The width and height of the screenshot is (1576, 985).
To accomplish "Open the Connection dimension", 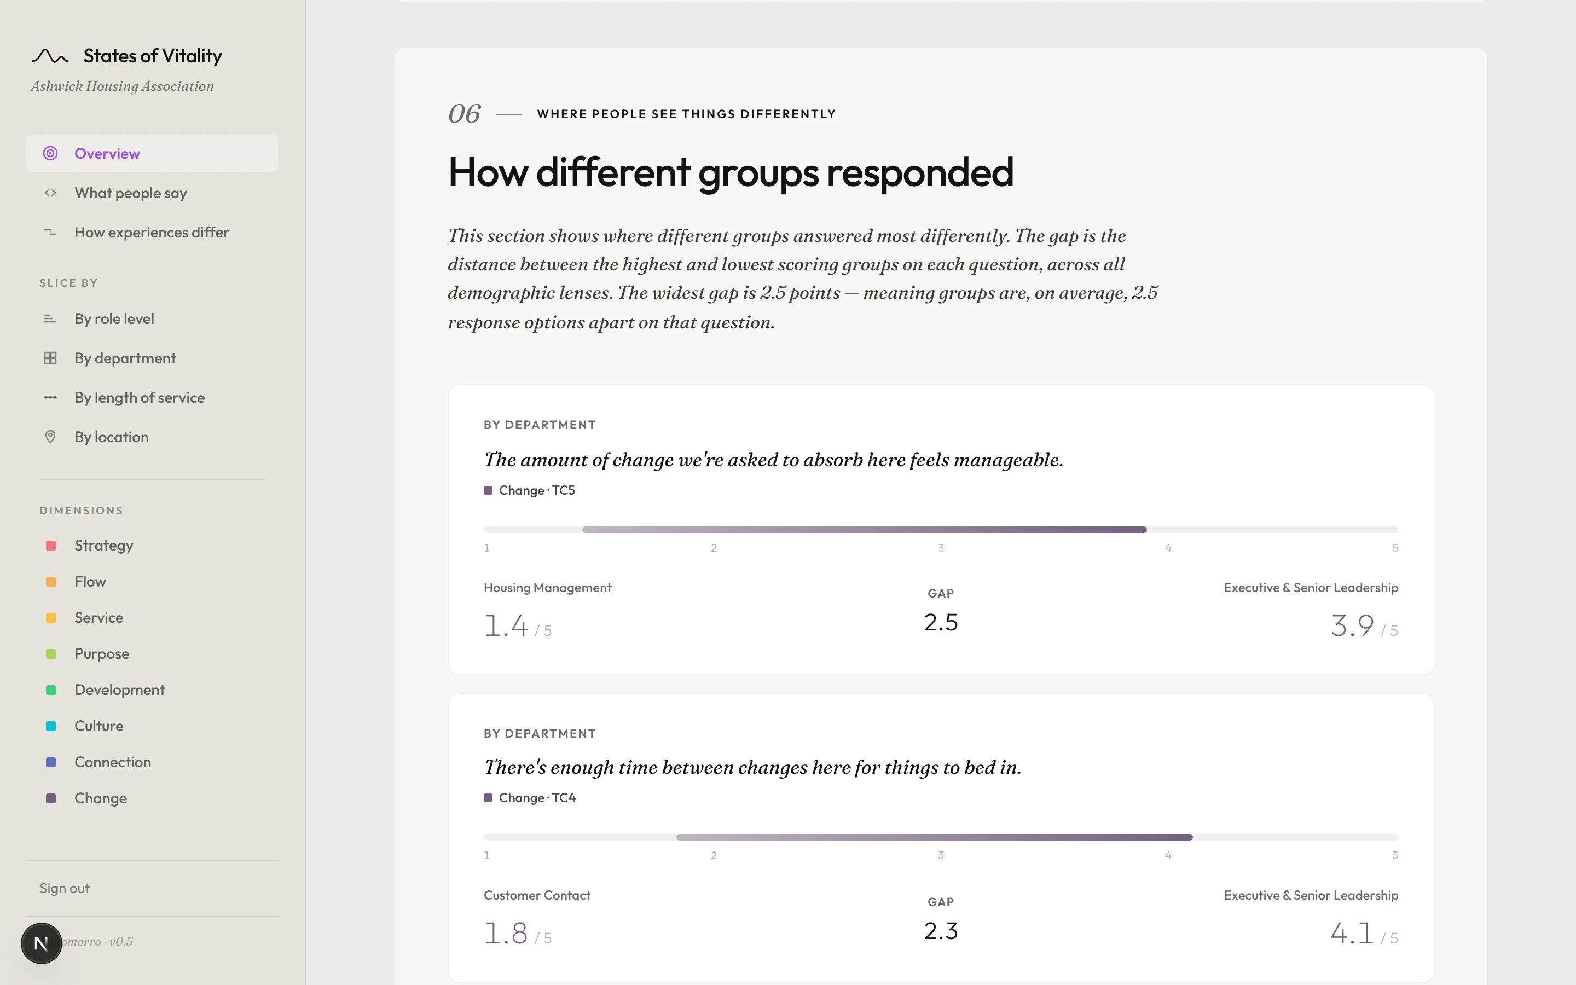I will pyautogui.click(x=152, y=762).
